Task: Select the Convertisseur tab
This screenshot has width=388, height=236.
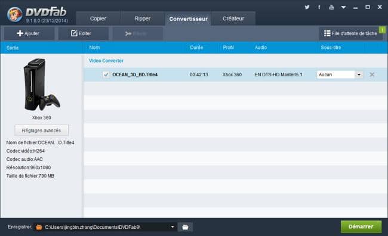Action: (188, 18)
